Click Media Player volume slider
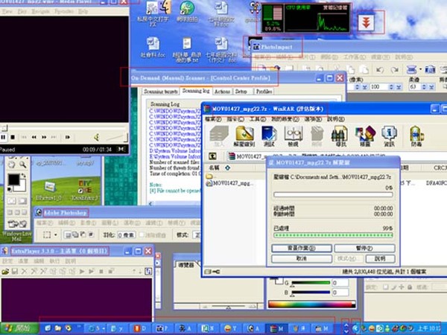 (x=115, y=138)
